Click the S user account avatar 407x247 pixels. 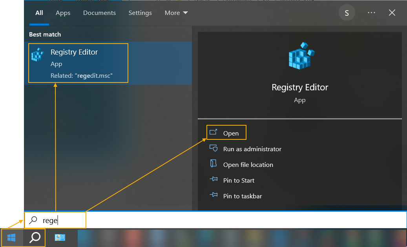click(347, 13)
